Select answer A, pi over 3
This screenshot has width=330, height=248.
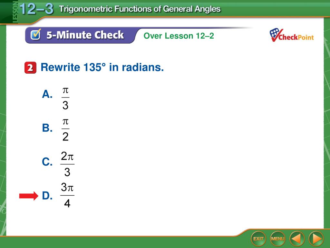56,98
